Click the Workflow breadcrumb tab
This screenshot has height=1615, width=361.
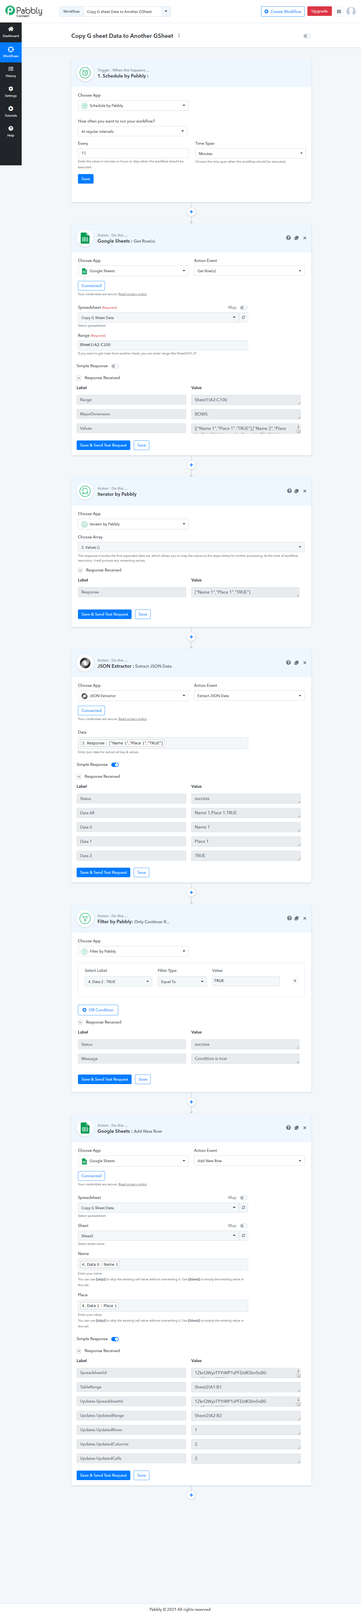click(x=71, y=11)
